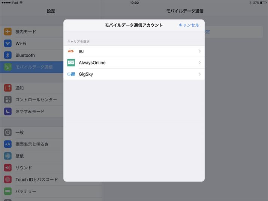This screenshot has height=201, width=268.
Task: Tap the au carrier logo icon
Action: pos(71,51)
